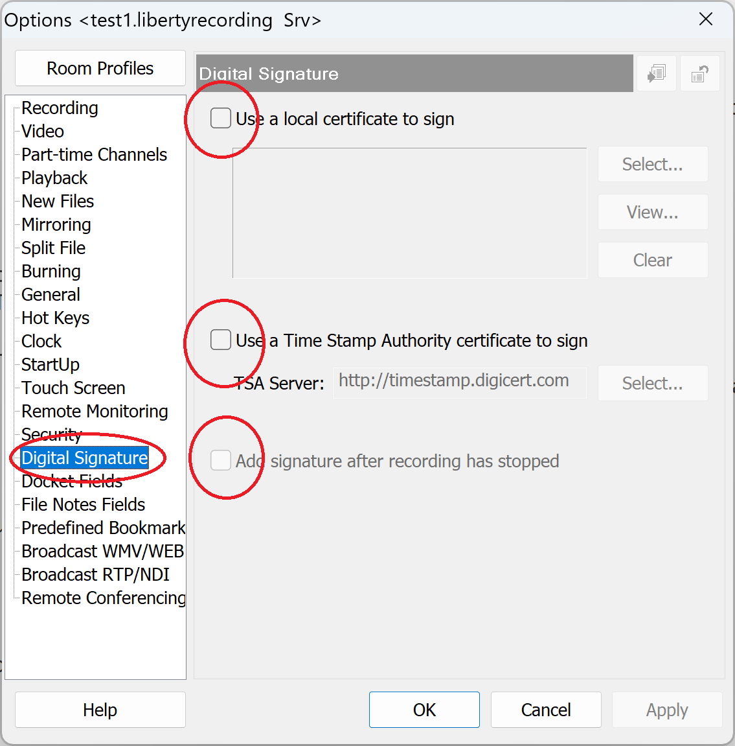Click the TSA Server address field
Viewport: 735px width, 746px height.
point(459,383)
